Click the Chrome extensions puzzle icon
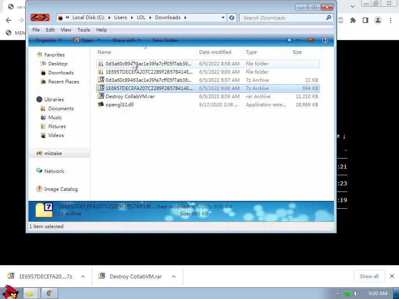 tap(353, 20)
